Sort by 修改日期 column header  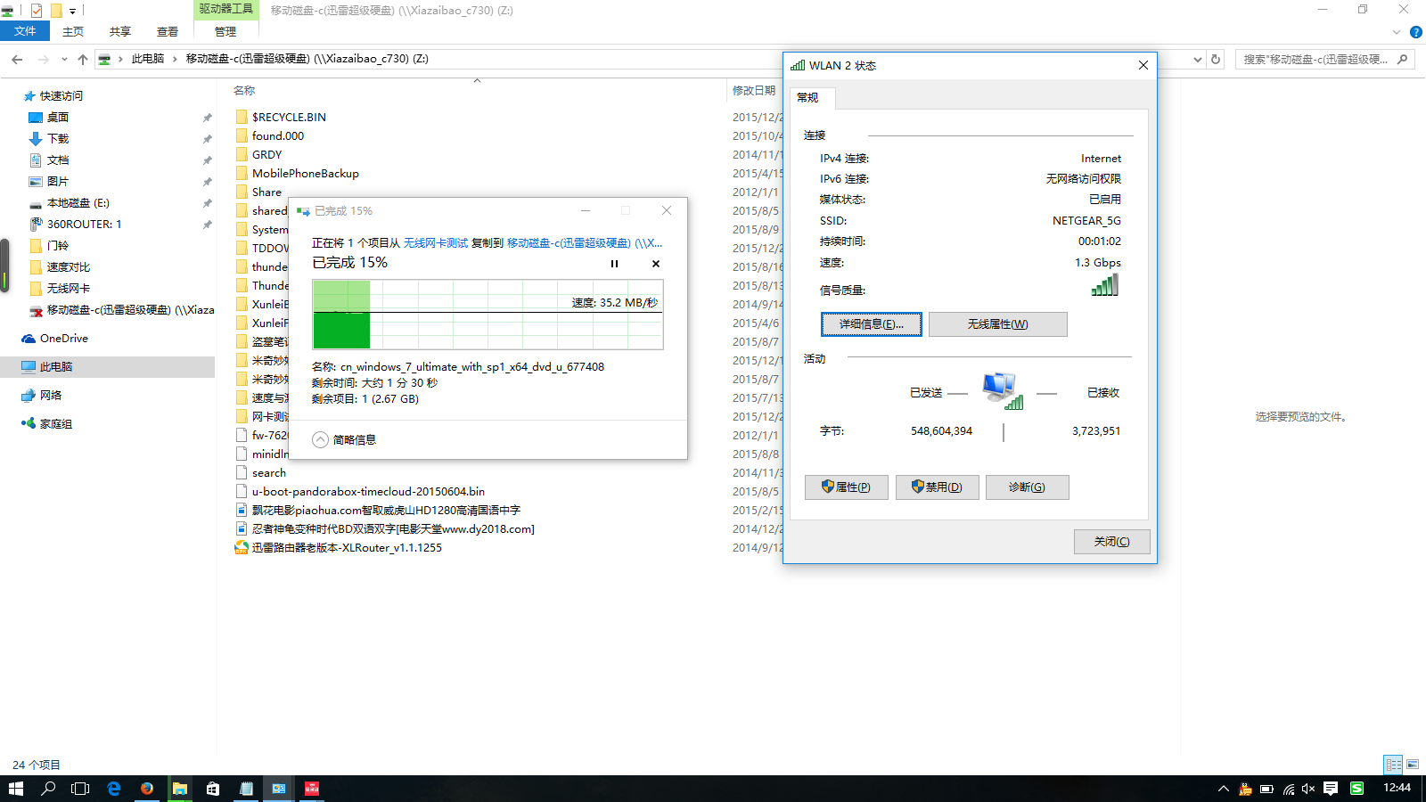[x=754, y=91]
